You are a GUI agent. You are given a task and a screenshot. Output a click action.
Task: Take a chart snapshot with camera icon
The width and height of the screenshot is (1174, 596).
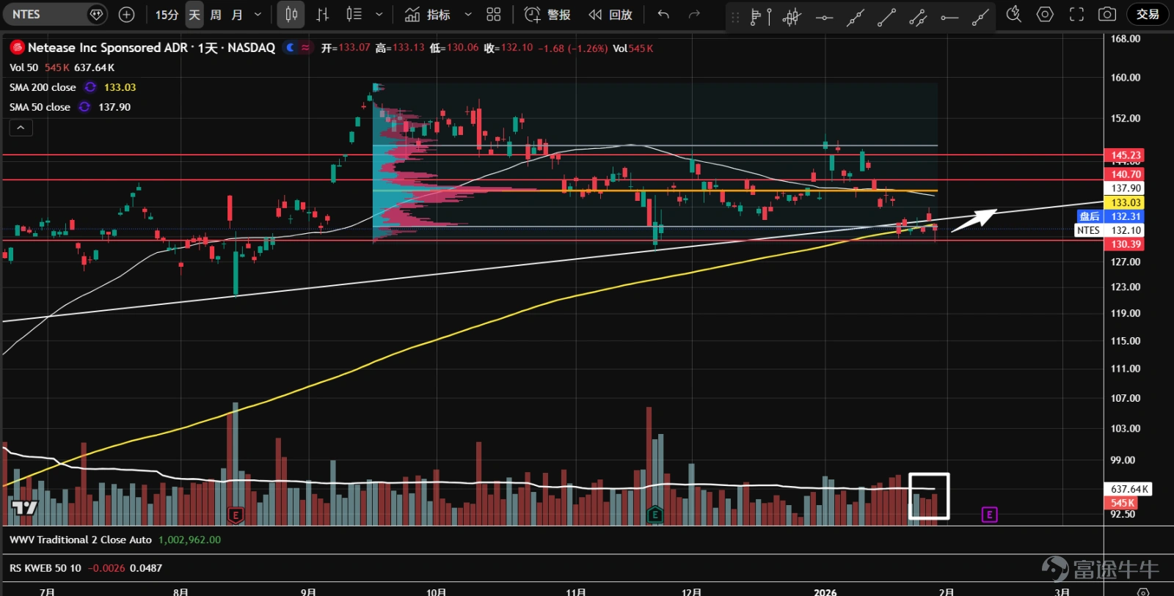(1107, 14)
